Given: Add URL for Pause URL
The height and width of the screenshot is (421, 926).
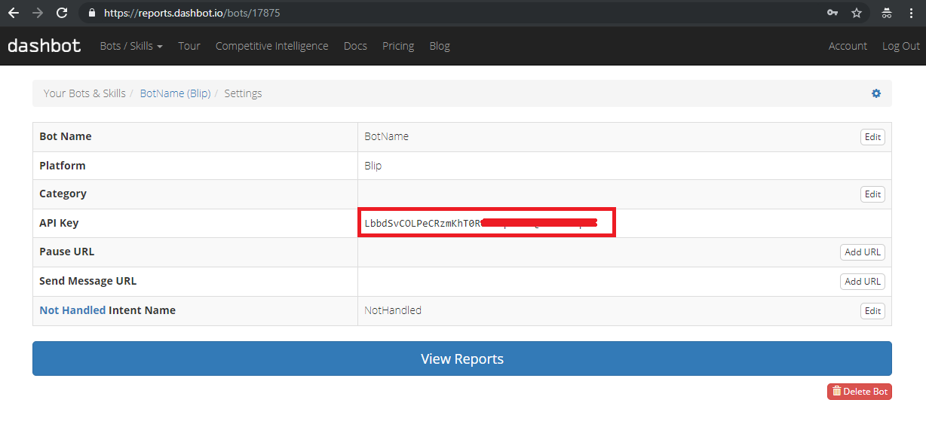Looking at the screenshot, I should click(x=863, y=252).
